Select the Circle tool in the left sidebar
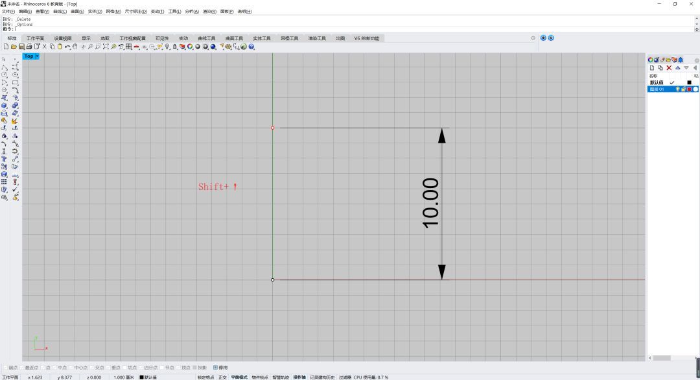The height and width of the screenshot is (380, 700). [5, 75]
